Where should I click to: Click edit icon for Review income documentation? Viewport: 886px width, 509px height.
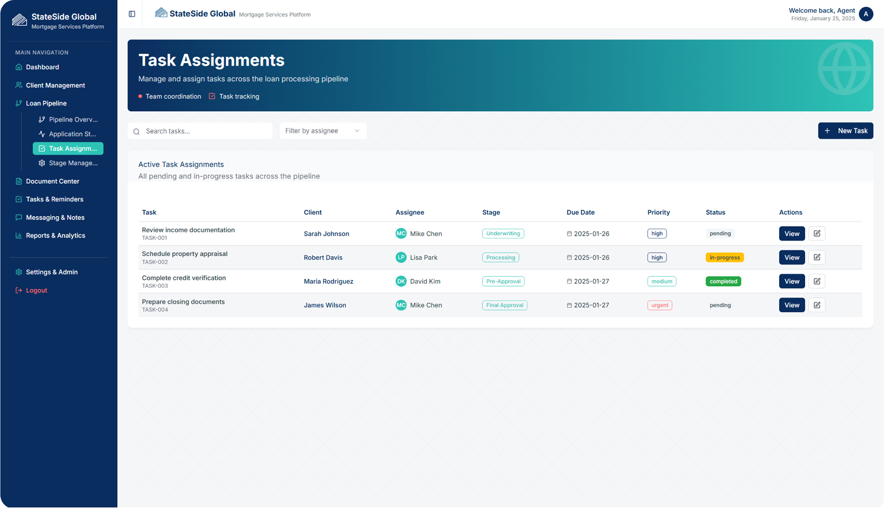[x=817, y=234]
